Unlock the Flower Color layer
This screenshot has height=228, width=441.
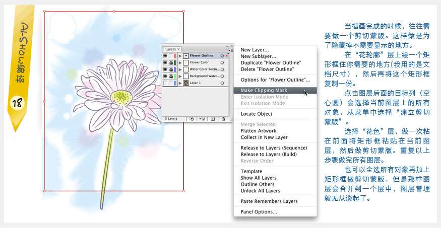tap(171, 62)
